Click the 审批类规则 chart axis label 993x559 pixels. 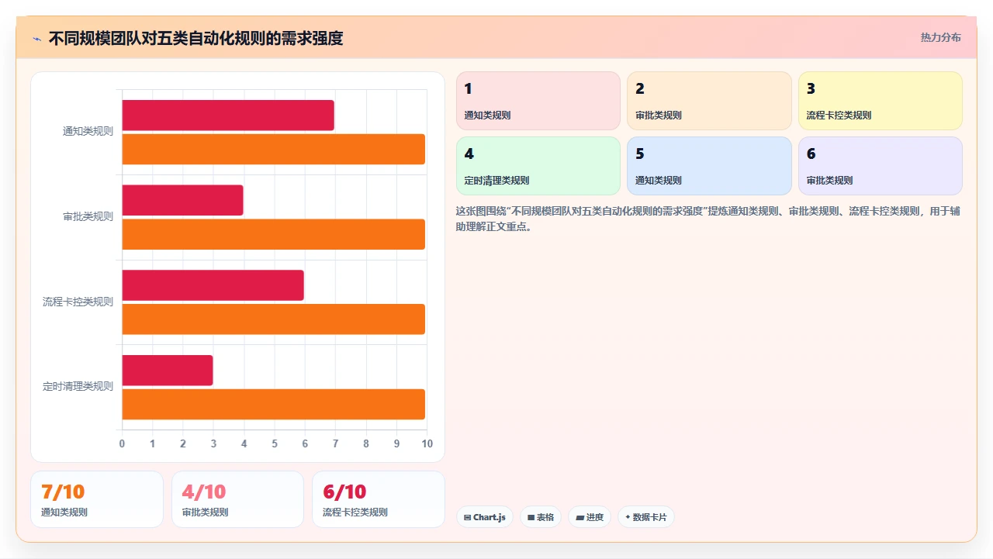point(88,217)
